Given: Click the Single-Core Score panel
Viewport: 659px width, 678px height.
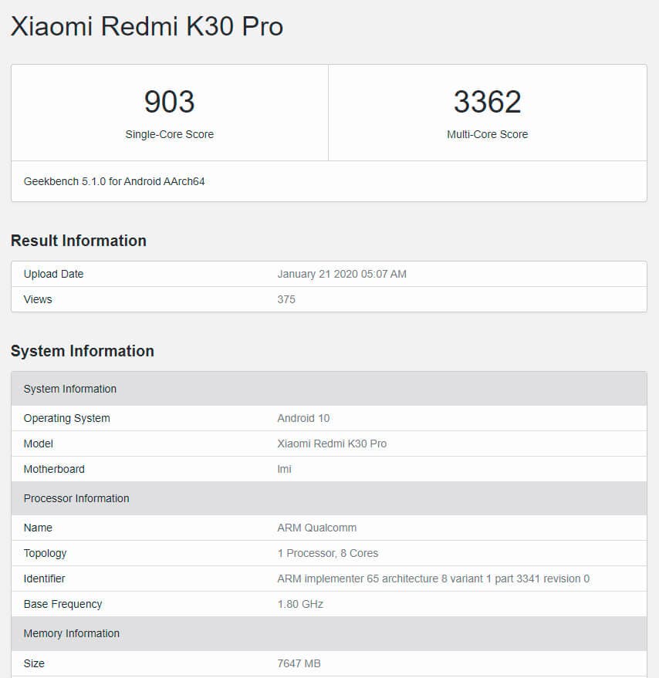Looking at the screenshot, I should click(x=169, y=112).
